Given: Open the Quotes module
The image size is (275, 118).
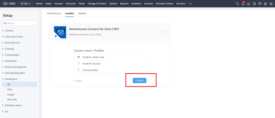Looking at the screenshot, I should (x=113, y=3).
